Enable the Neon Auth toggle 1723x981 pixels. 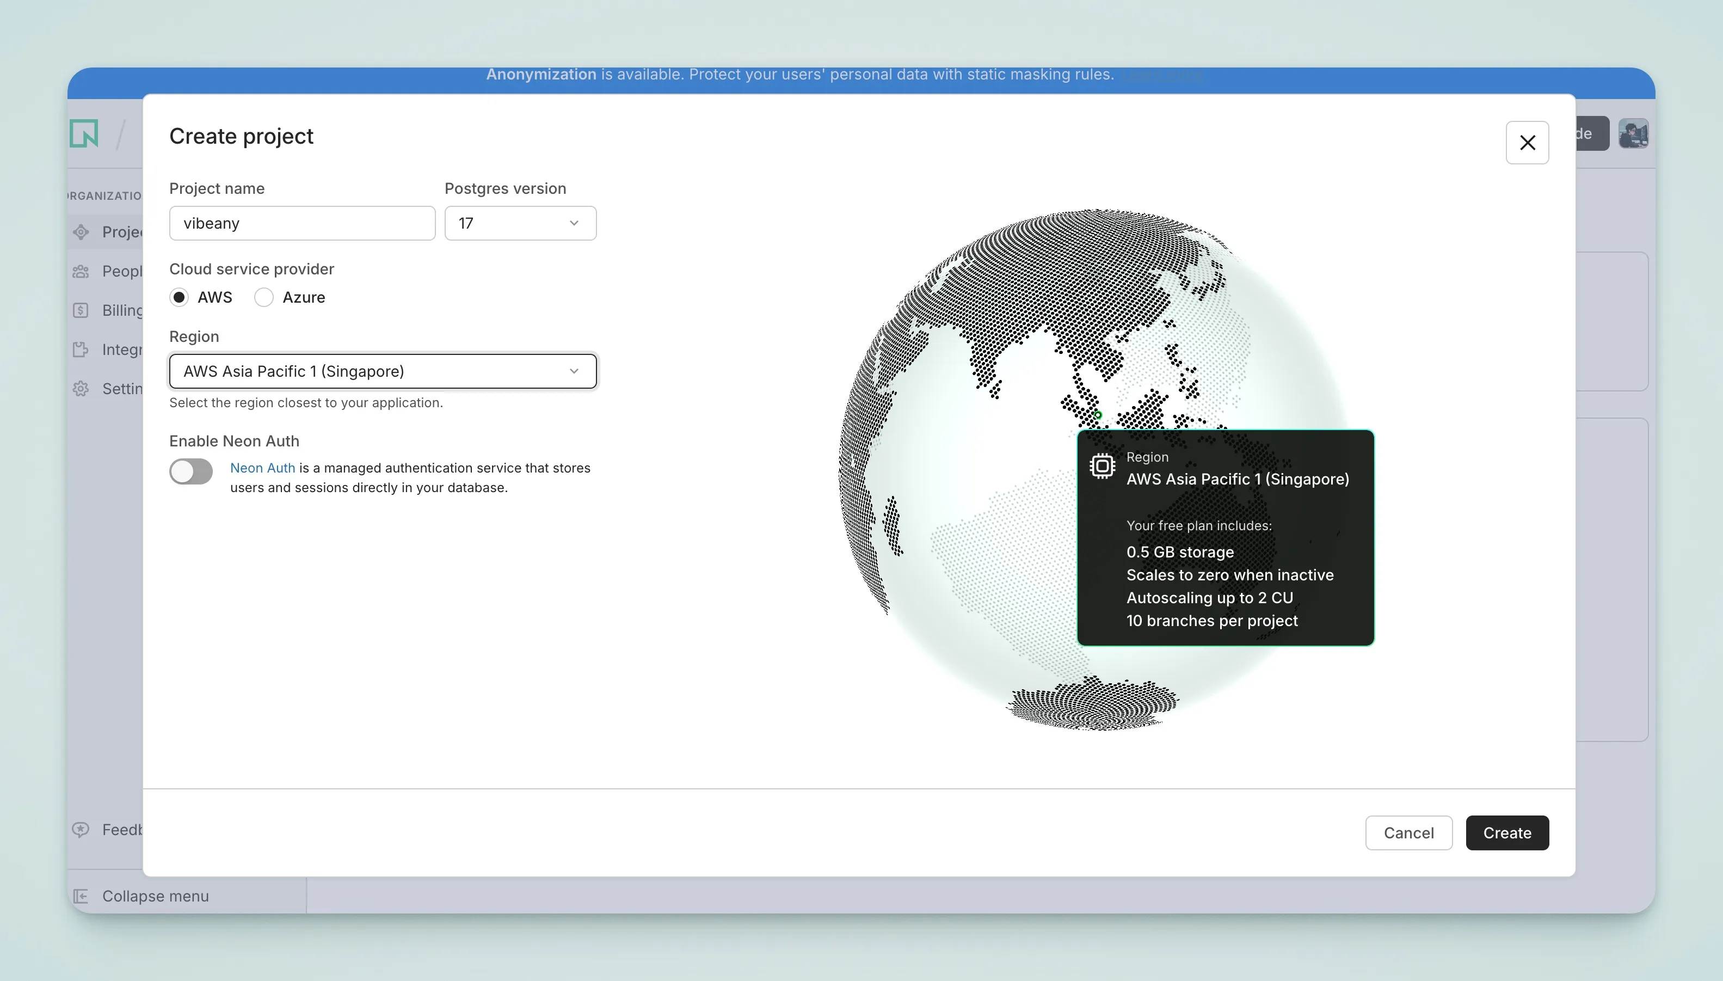click(x=190, y=471)
